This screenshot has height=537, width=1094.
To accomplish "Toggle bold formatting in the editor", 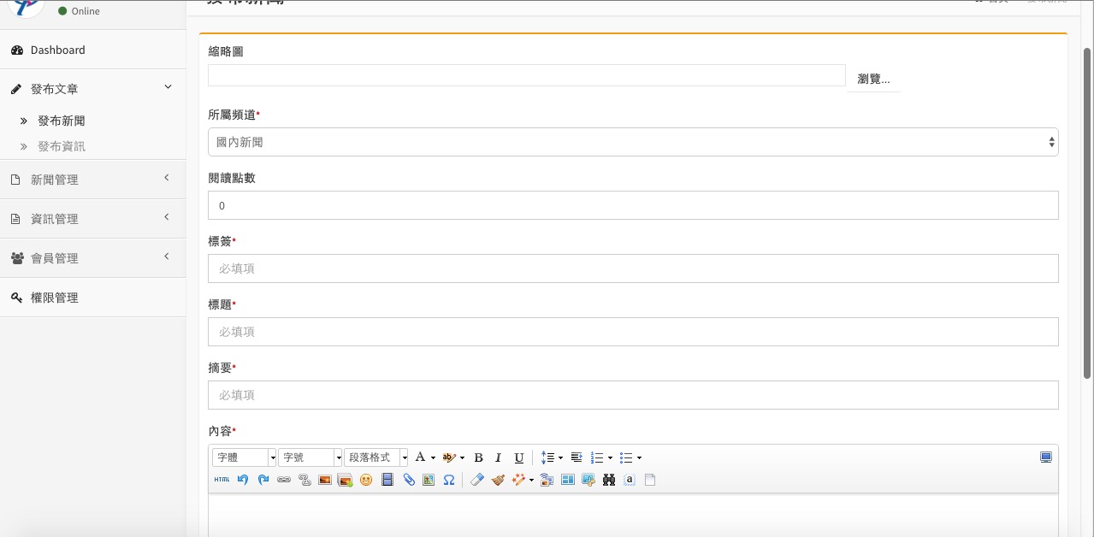I will click(x=478, y=458).
